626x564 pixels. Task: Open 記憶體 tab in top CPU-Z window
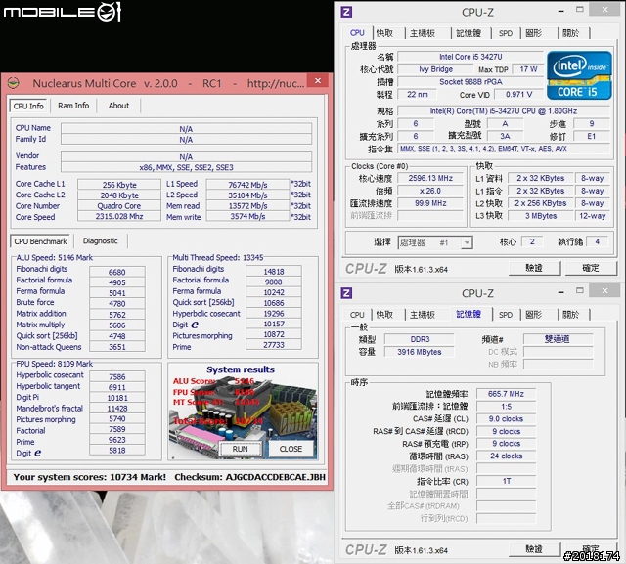pyautogui.click(x=469, y=33)
